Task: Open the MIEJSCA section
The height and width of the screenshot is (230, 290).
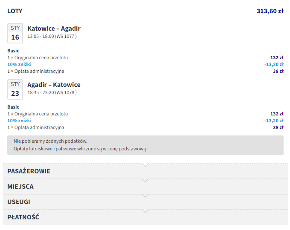Action: click(x=20, y=187)
